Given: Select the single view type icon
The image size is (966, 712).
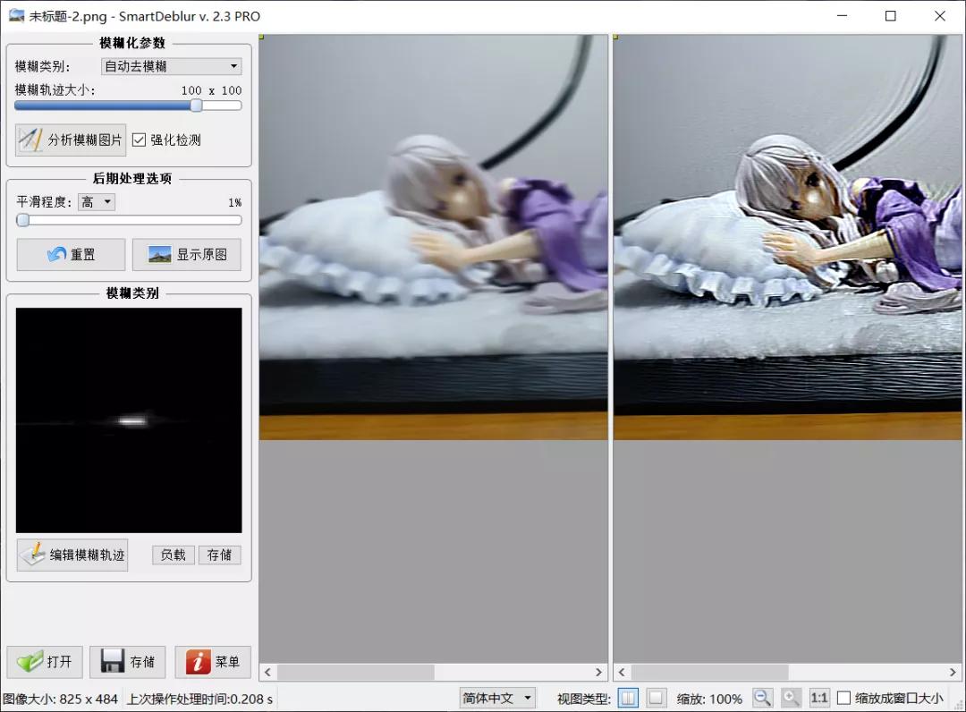Looking at the screenshot, I should [657, 699].
